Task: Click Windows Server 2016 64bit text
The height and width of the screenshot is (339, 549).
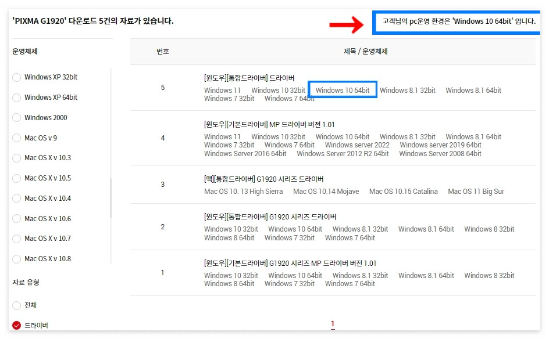Action: pyautogui.click(x=245, y=154)
